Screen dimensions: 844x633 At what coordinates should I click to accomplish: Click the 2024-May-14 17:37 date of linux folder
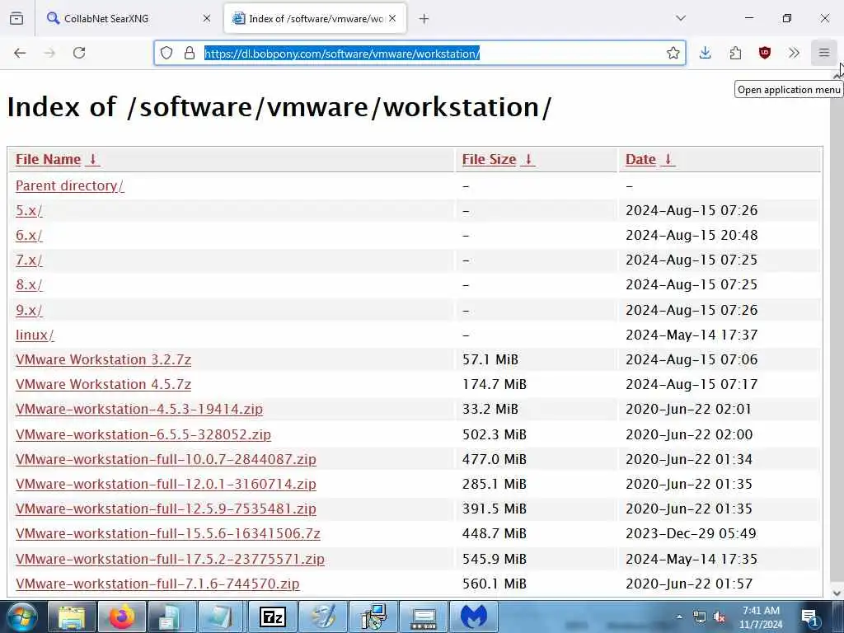click(692, 335)
